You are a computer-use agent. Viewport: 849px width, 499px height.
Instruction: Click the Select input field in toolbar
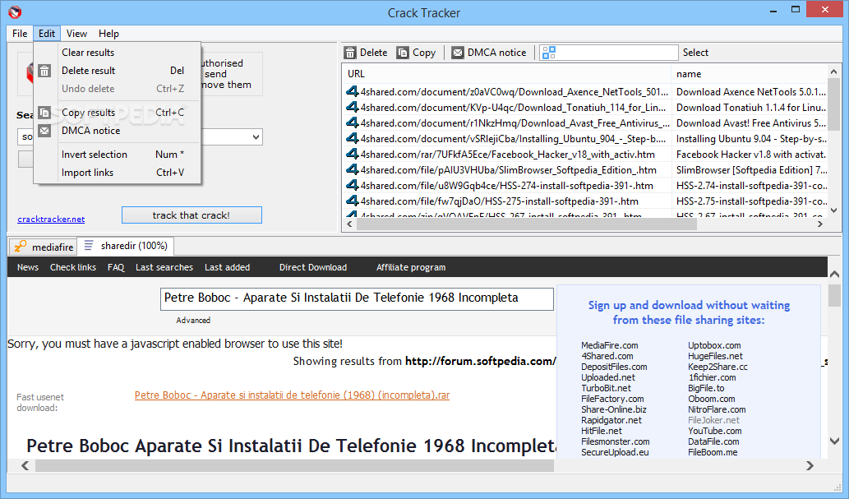click(x=608, y=53)
